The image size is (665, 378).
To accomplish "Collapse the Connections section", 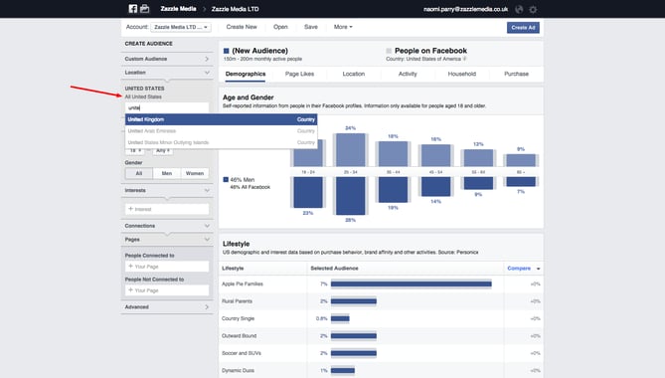I will (167, 226).
